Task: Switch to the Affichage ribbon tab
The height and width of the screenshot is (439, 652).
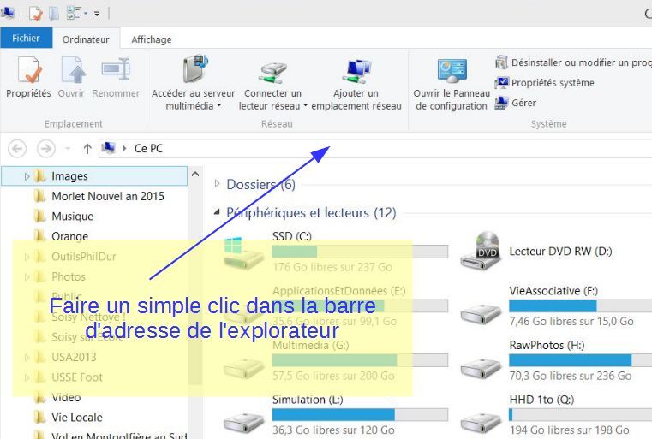Action: point(152,39)
